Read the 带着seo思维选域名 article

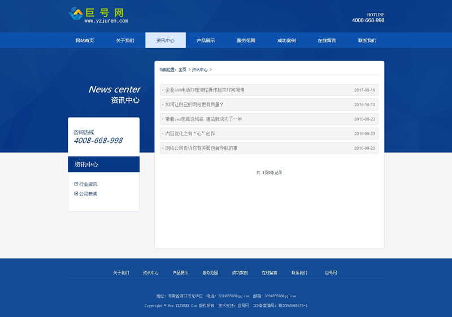203,119
